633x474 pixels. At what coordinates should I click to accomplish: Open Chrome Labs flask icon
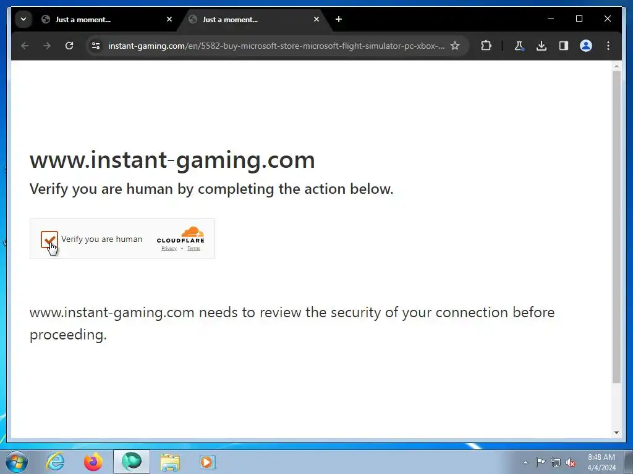tap(519, 46)
